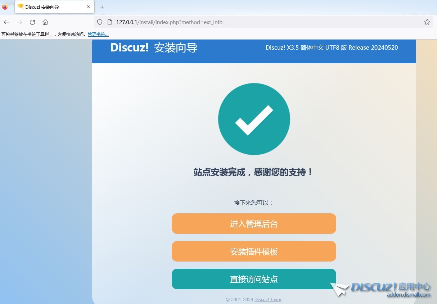The height and width of the screenshot is (304, 437).
Task: Show site information via page icon
Action: 110,22
